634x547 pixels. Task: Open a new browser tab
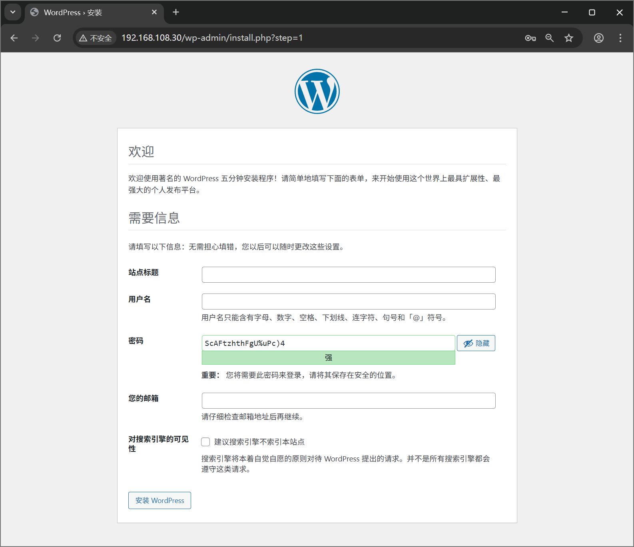[x=176, y=12]
